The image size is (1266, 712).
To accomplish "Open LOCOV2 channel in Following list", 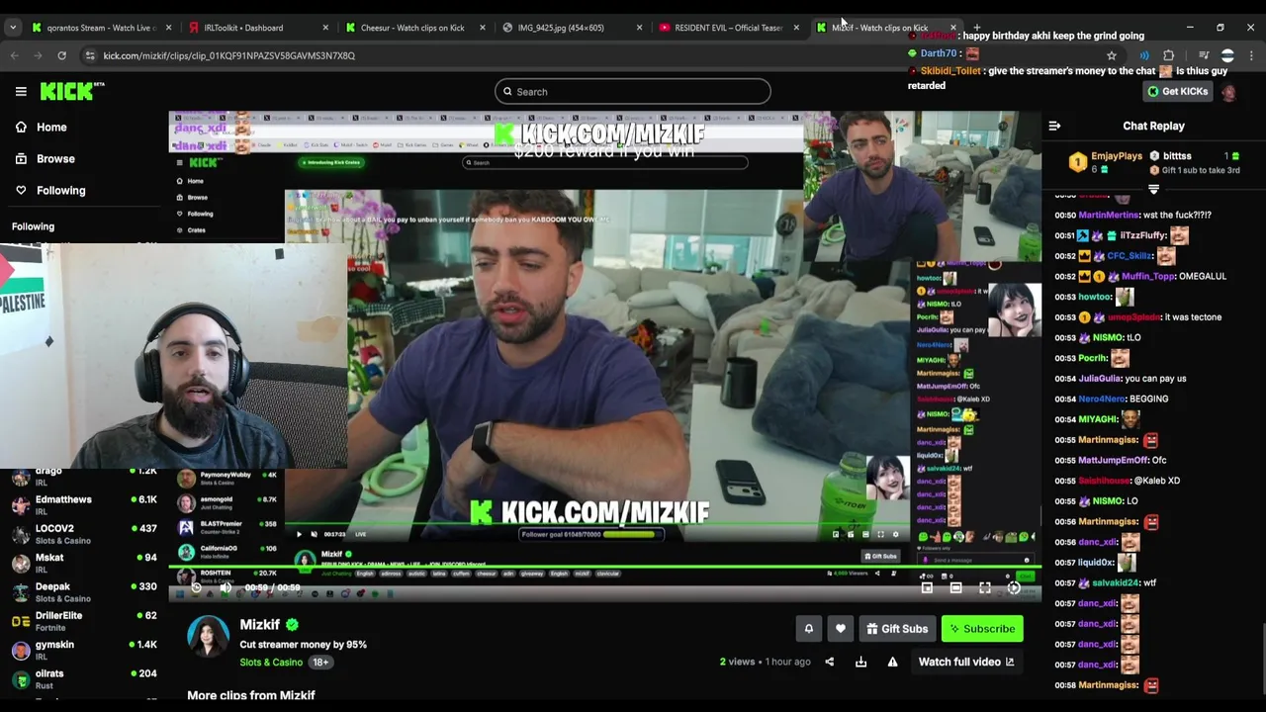I will coord(84,534).
